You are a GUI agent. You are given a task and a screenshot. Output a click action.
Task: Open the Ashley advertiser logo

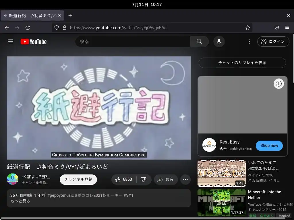pyautogui.click(x=209, y=145)
